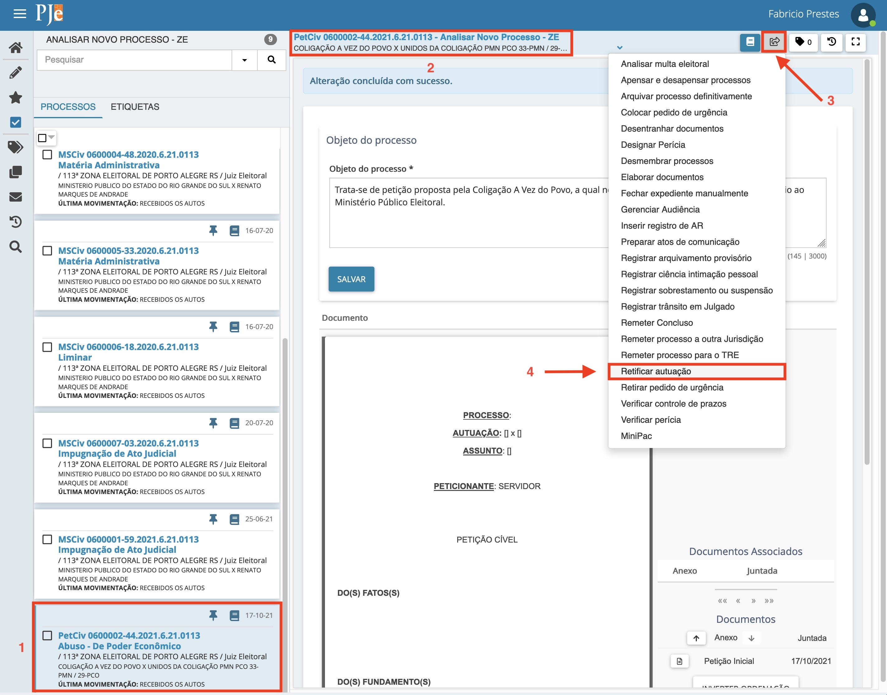This screenshot has width=887, height=695.
Task: Click the SALVAR button
Action: click(351, 279)
